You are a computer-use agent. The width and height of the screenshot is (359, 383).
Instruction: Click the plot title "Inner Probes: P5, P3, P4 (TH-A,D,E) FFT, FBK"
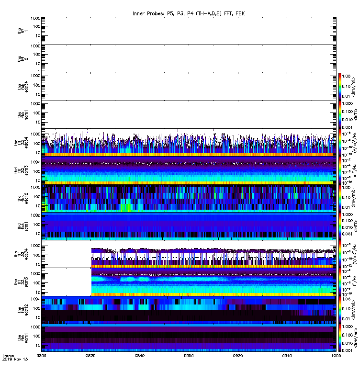pyautogui.click(x=189, y=13)
